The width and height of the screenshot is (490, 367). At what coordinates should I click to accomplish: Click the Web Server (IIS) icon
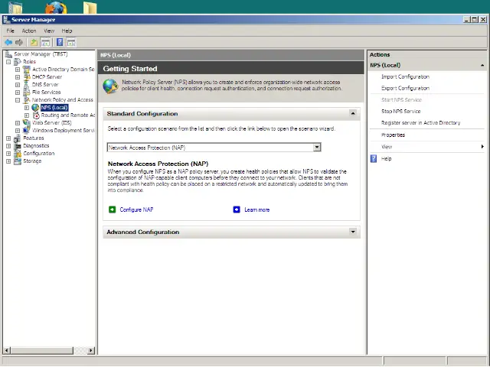click(x=27, y=122)
